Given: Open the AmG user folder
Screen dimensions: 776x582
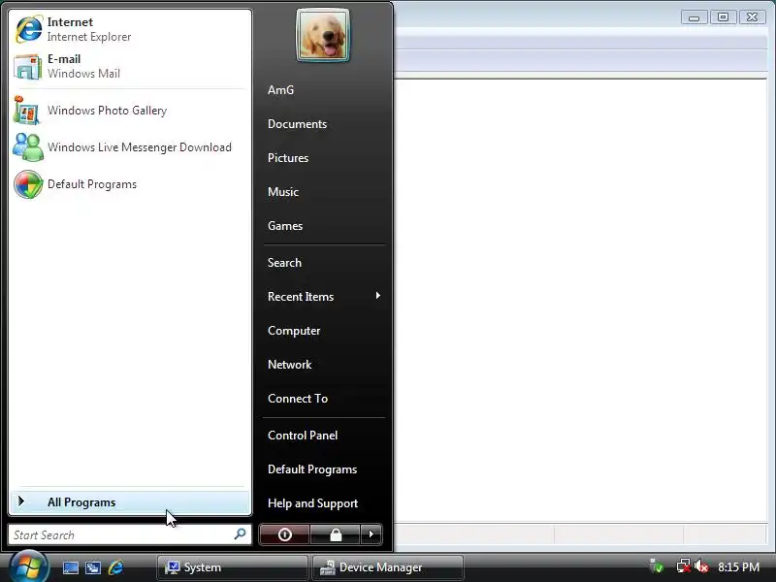Looking at the screenshot, I should (280, 90).
